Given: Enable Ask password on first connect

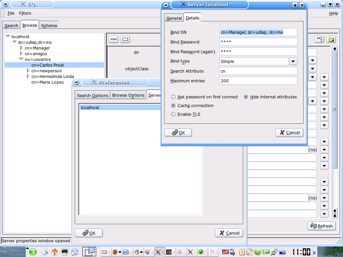Looking at the screenshot, I should click(x=174, y=97).
